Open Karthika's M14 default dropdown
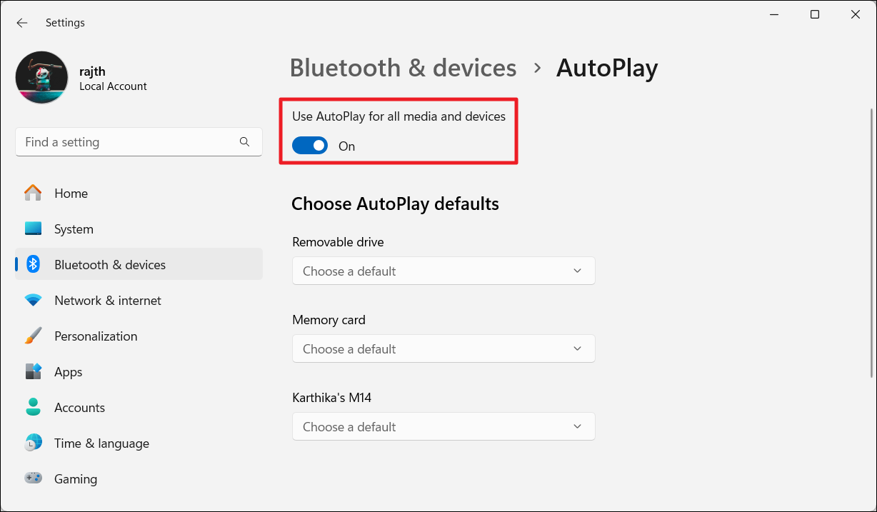The height and width of the screenshot is (512, 877). coord(443,427)
